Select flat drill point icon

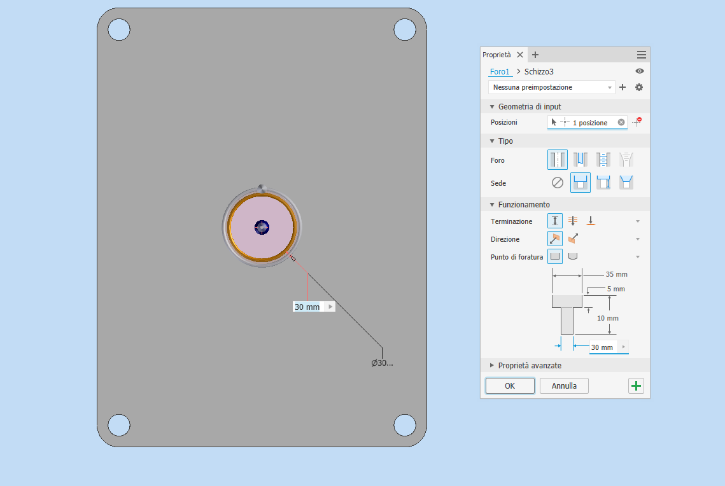(555, 256)
